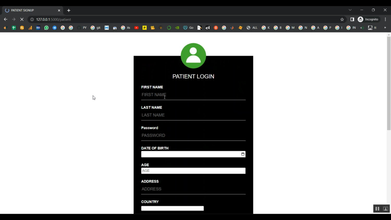Open the IEEE bookmark
This screenshot has height=220, width=391.
38,28
